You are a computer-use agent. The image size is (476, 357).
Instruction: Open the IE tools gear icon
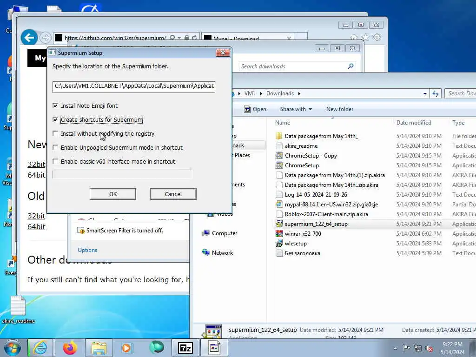[377, 37]
